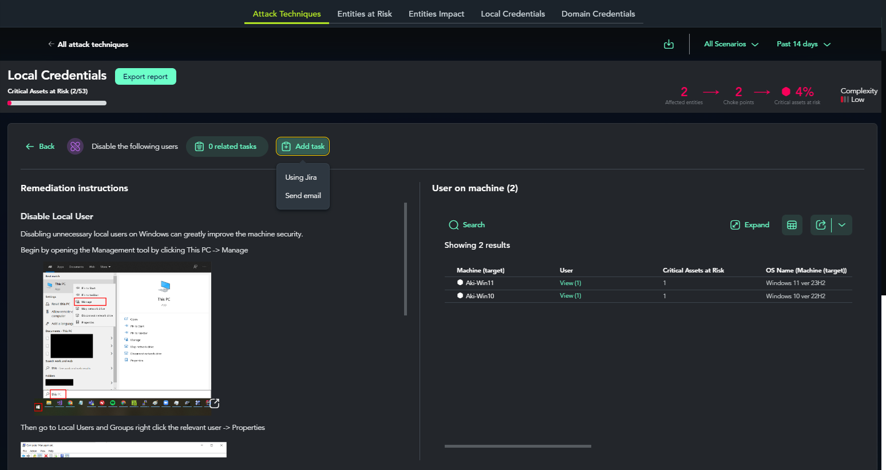Click the Windows 10 ver 22H2 cell
Screen dimensions: 886x470
point(796,296)
